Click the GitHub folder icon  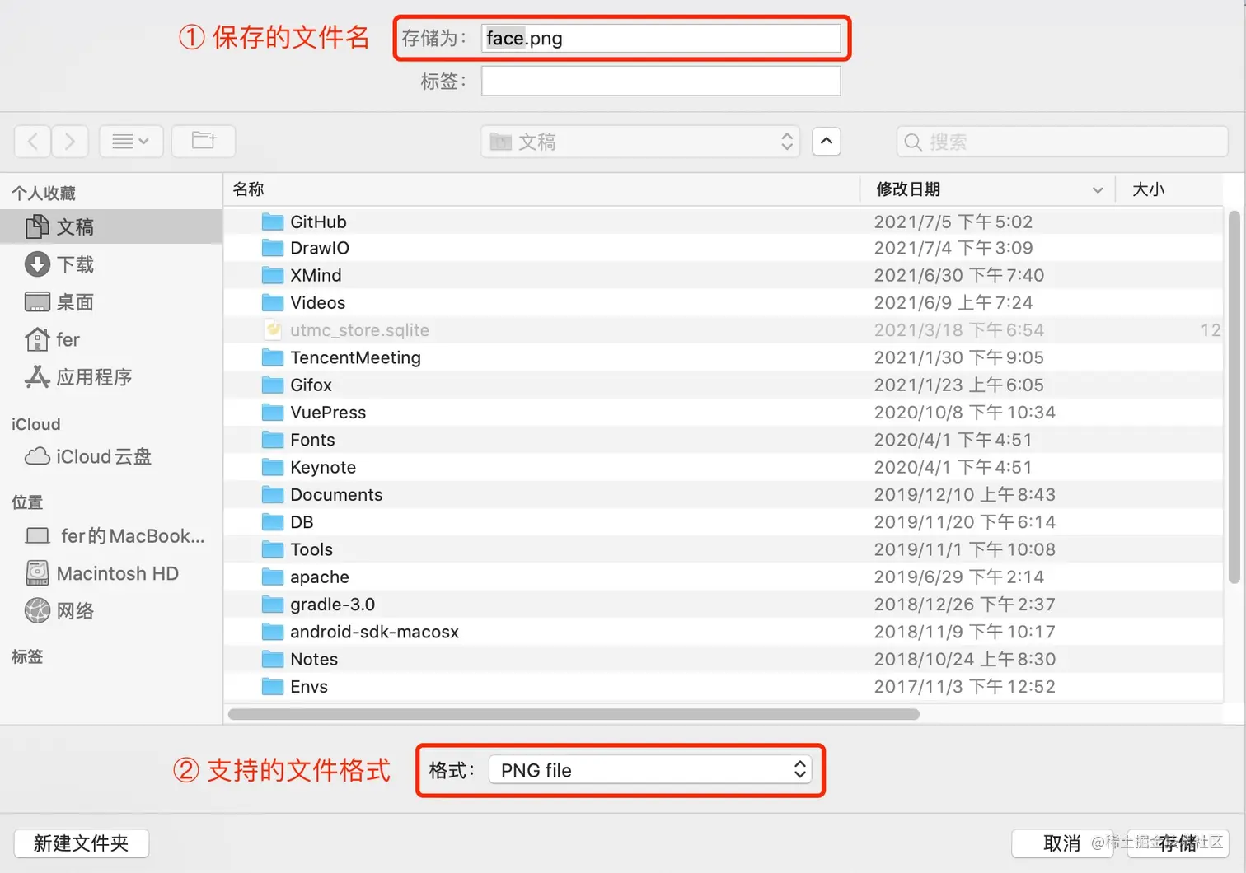tap(273, 222)
